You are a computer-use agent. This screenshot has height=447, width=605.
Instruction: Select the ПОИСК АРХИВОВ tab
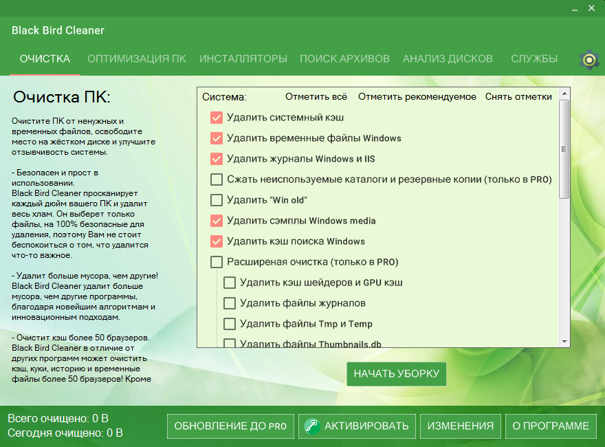click(x=344, y=58)
